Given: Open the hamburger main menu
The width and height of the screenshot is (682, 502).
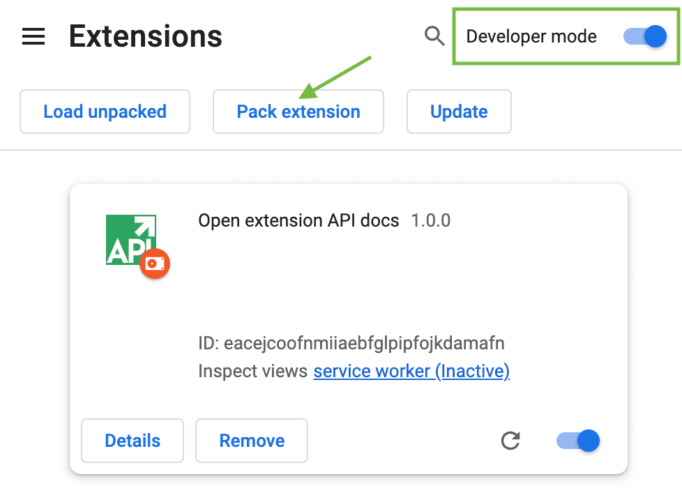Looking at the screenshot, I should tap(33, 37).
